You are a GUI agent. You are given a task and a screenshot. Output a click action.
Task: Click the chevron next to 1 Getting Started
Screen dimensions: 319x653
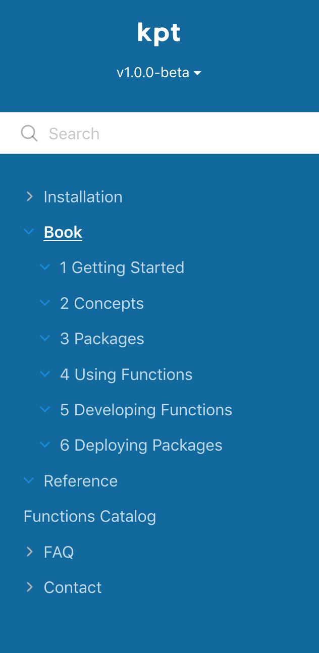coord(45,267)
